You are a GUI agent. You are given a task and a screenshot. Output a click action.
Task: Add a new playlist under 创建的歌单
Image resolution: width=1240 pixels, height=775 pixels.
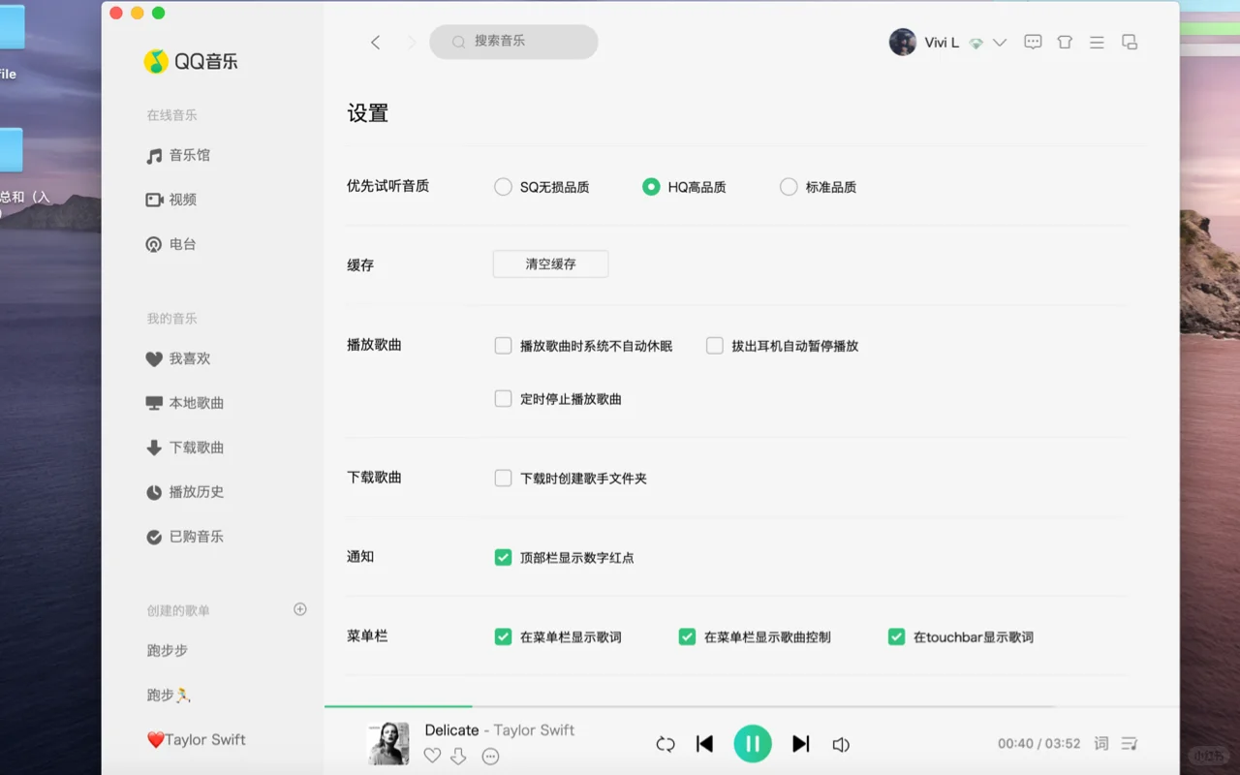coord(300,609)
